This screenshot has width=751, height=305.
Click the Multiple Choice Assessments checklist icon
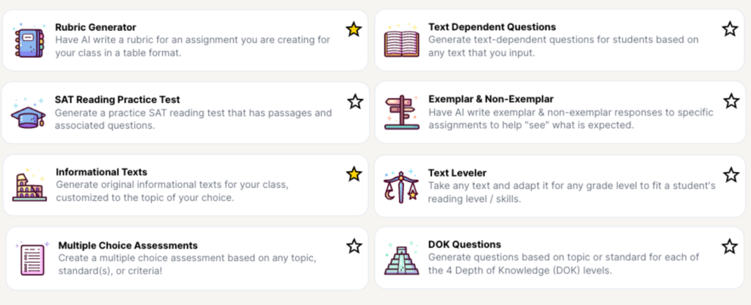(32, 258)
